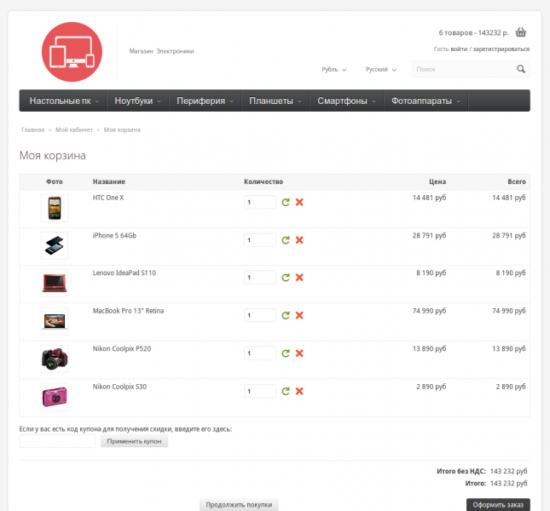Open Nikon Coolpix S30 thumbnail
Screen dimensions: 550x511
(55, 397)
